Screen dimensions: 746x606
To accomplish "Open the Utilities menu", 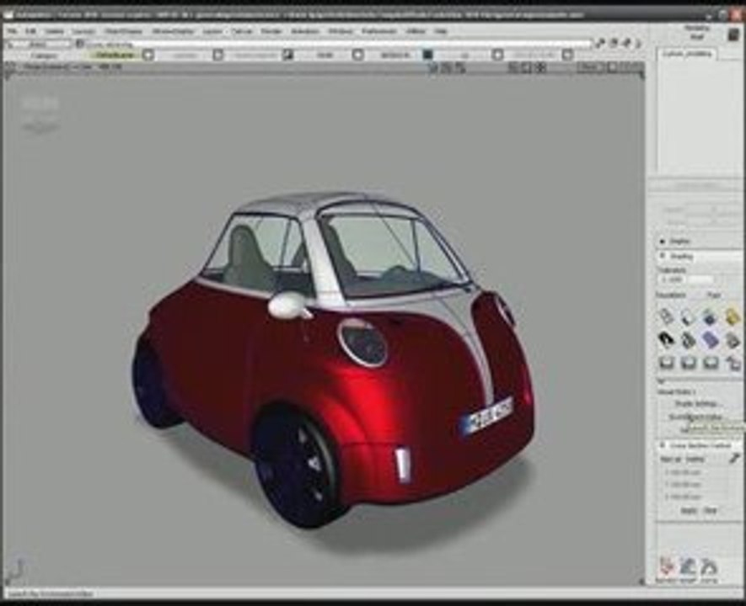I will point(416,31).
